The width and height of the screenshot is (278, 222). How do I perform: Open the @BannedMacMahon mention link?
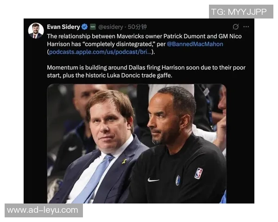[195, 44]
